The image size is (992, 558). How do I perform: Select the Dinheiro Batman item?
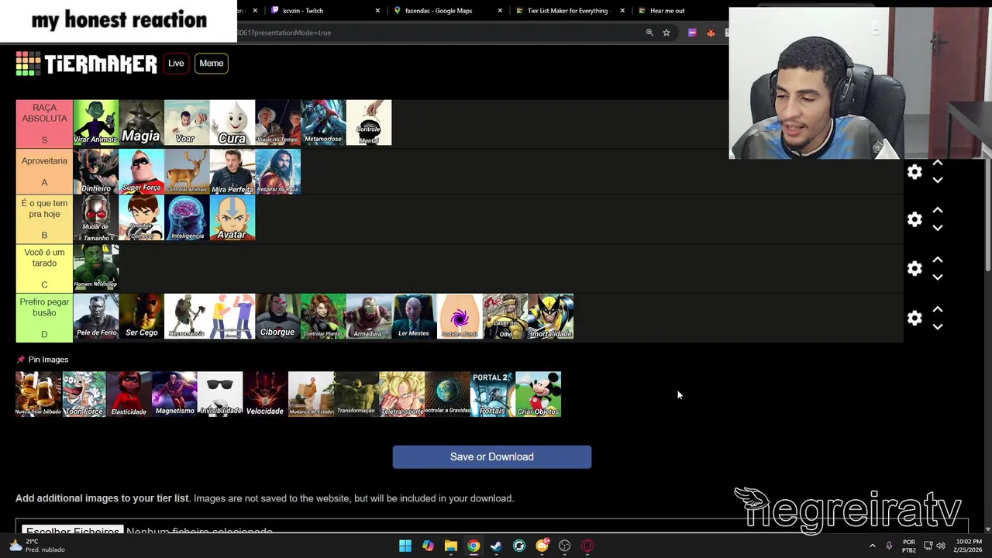coord(96,171)
